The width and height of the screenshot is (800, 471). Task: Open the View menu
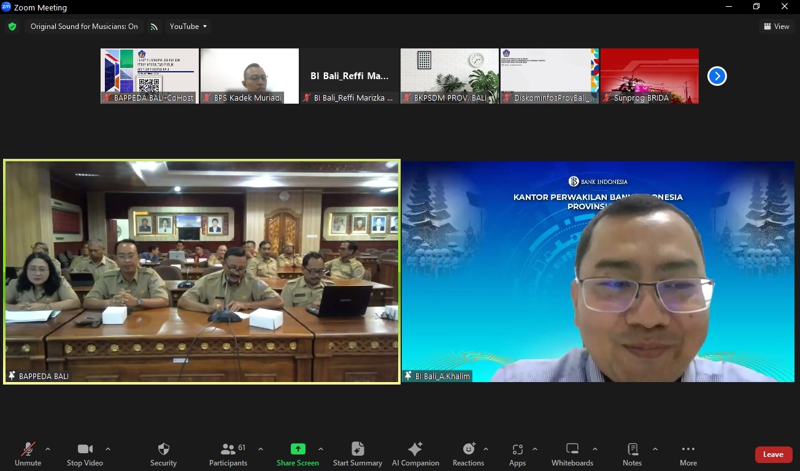pos(776,26)
